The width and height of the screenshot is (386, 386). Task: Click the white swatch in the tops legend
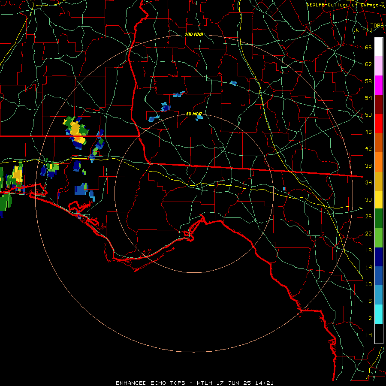[379, 47]
